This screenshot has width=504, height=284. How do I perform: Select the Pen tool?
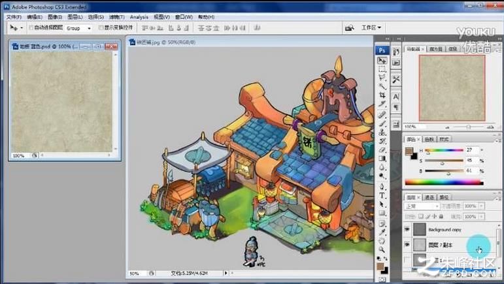382,187
